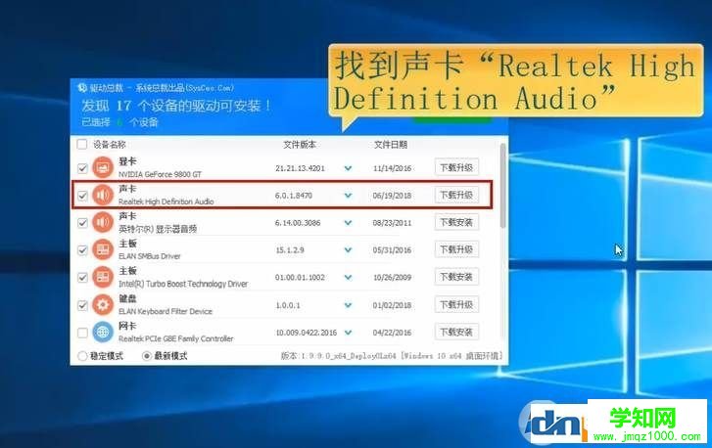The width and height of the screenshot is (712, 448).
Task: Click the date 11/14/2016
Action: coord(392,168)
